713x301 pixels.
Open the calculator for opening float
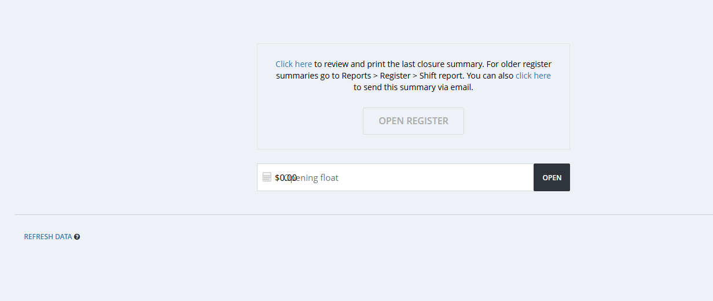(267, 177)
